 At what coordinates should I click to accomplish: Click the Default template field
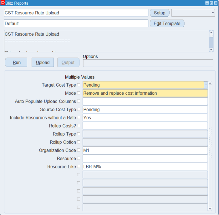coord(76,23)
